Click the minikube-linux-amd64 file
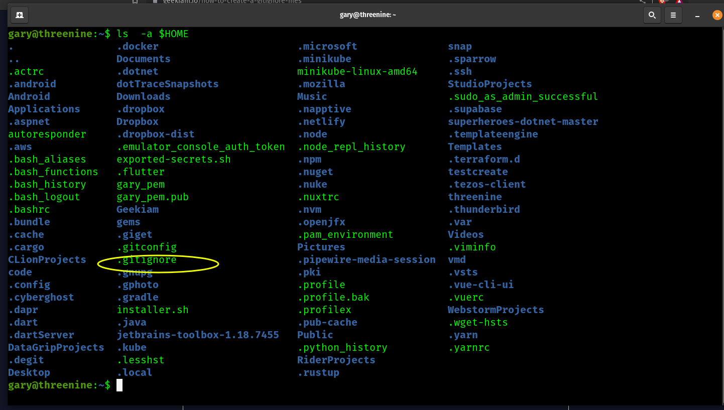The width and height of the screenshot is (724, 410). [x=357, y=71]
